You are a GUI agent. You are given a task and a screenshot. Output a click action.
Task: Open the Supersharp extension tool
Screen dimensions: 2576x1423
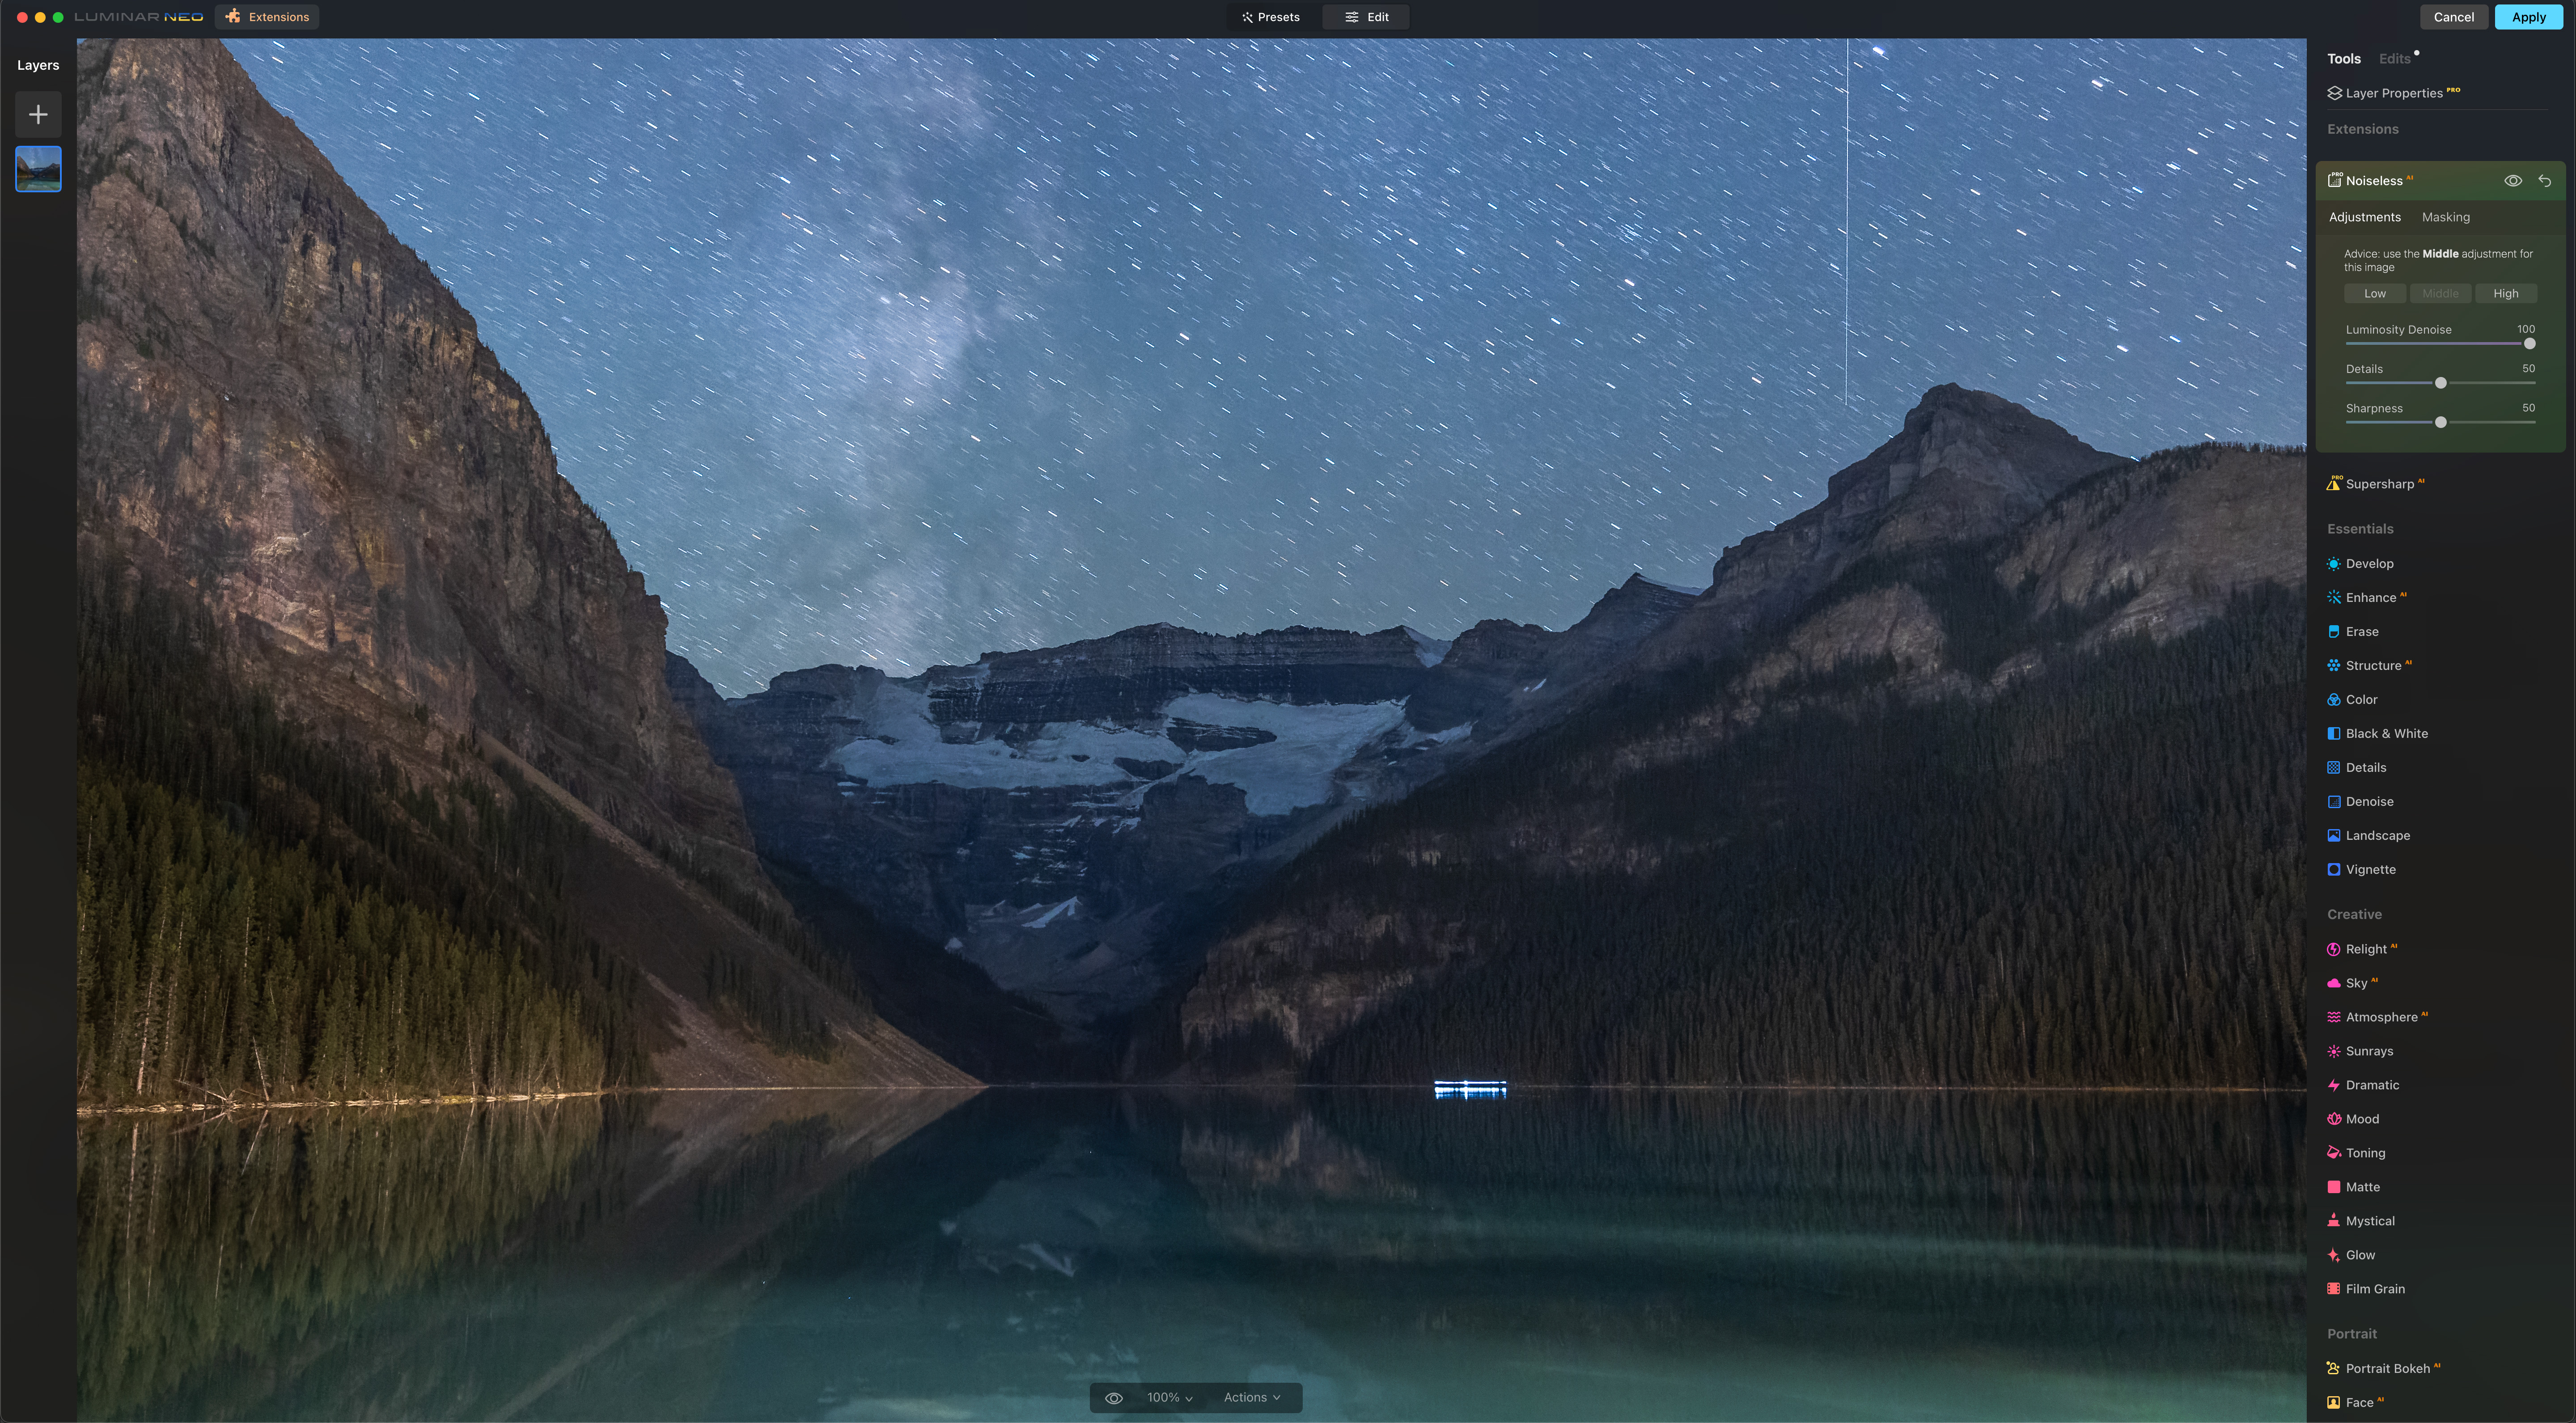[x=2379, y=484]
